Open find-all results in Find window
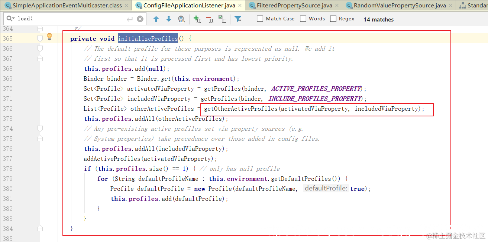 tap(181, 19)
